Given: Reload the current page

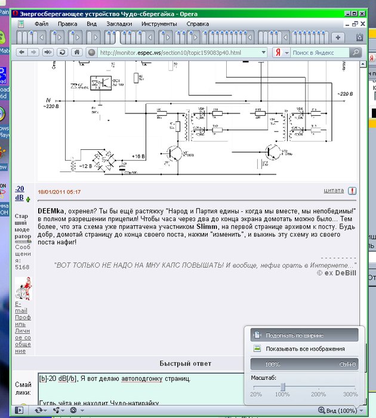Looking at the screenshot, I should [62, 53].
